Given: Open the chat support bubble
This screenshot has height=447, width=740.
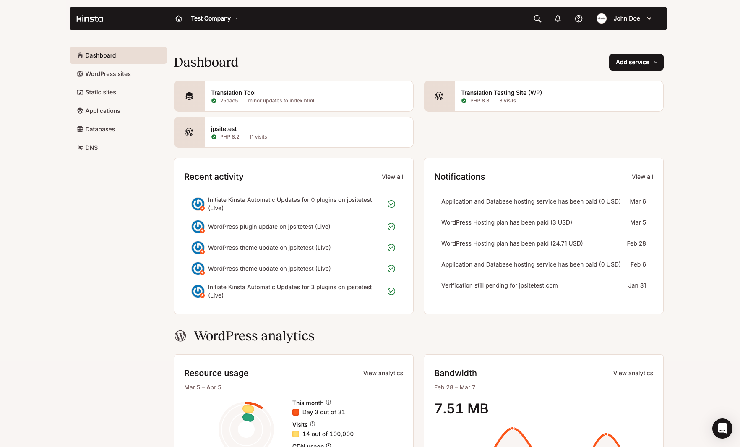Looking at the screenshot, I should click(722, 429).
